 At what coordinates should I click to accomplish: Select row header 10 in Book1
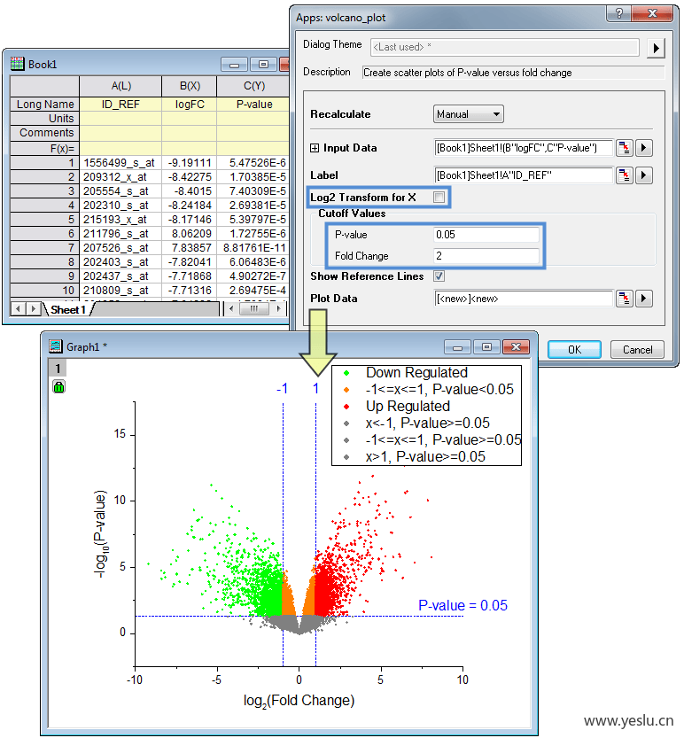[x=44, y=290]
